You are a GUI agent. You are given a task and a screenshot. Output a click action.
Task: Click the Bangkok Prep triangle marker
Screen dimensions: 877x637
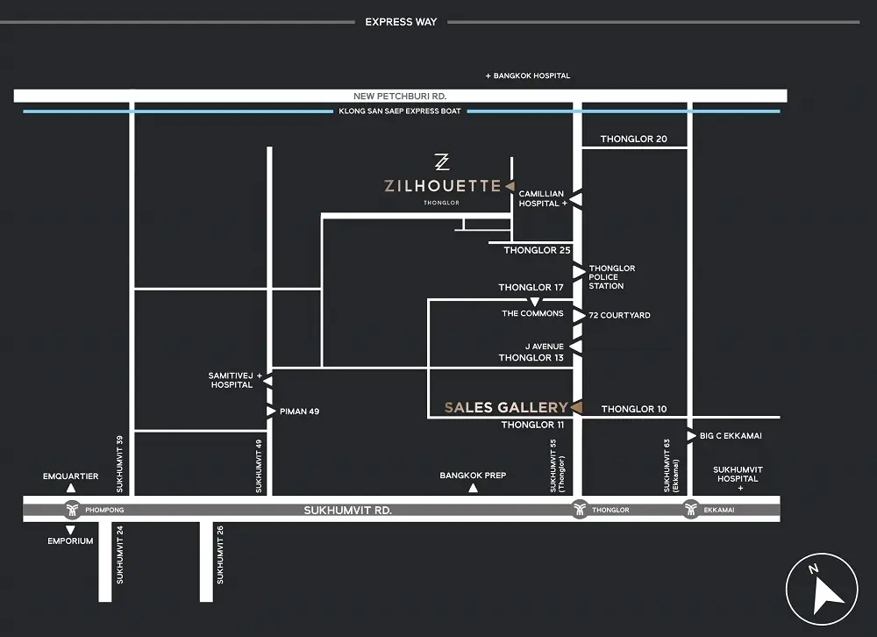473,488
